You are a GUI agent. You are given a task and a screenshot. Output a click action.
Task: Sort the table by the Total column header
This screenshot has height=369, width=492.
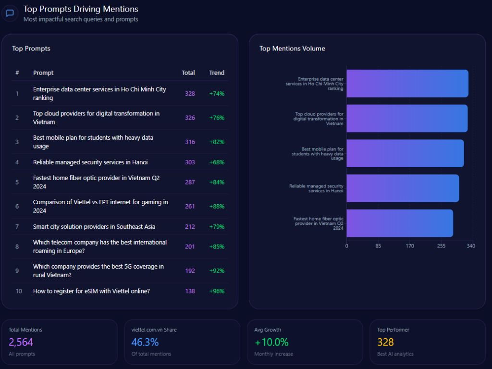188,73
